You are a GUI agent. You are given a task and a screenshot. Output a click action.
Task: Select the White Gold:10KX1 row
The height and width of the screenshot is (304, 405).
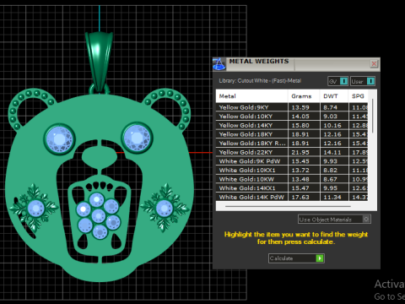click(x=292, y=171)
